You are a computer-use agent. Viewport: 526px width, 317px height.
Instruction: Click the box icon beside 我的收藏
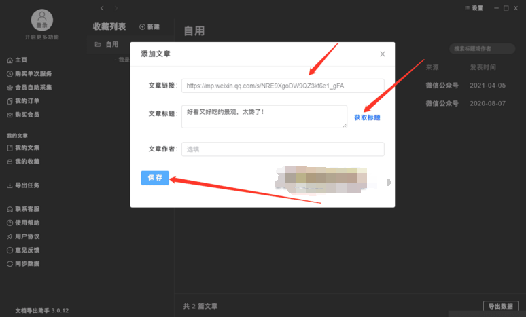point(10,162)
